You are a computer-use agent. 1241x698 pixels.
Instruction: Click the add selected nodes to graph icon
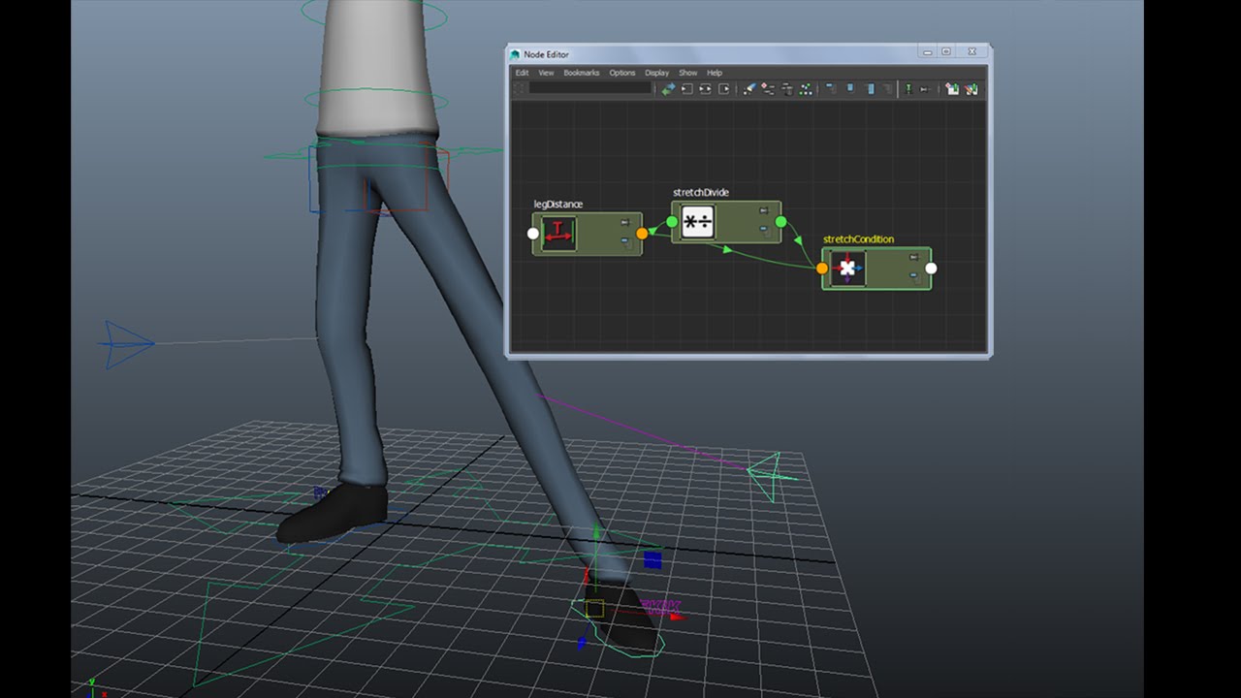(768, 88)
